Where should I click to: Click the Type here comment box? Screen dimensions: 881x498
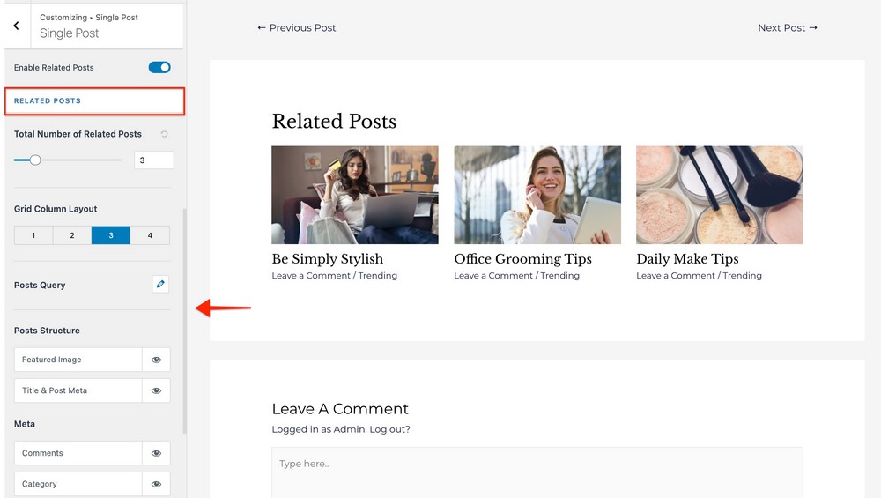coord(537,472)
